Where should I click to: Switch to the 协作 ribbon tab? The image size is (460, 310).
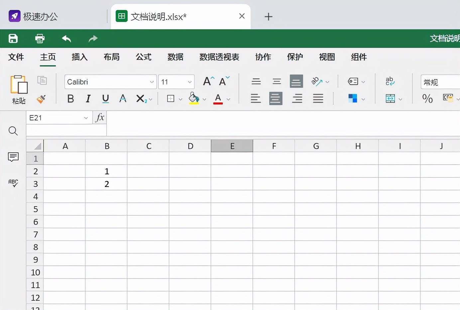click(263, 57)
